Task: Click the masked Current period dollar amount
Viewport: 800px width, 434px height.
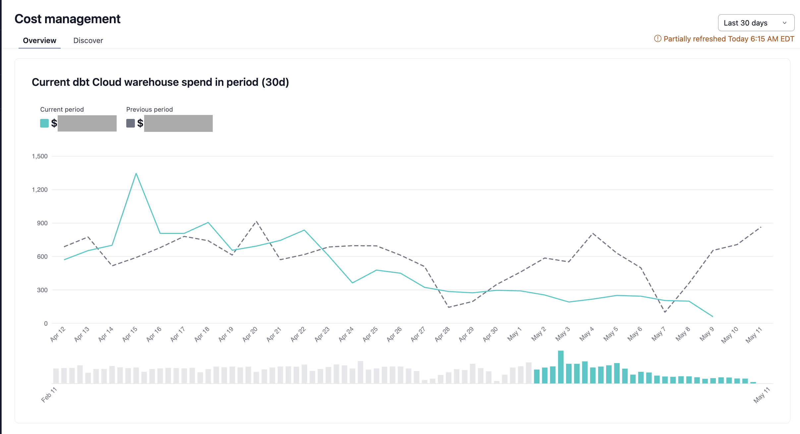Action: [x=87, y=123]
